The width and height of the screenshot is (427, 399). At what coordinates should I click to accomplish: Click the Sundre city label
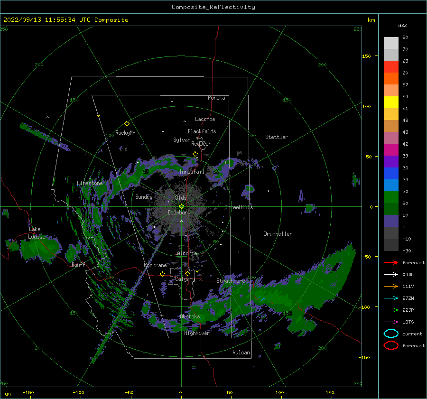pyautogui.click(x=144, y=196)
